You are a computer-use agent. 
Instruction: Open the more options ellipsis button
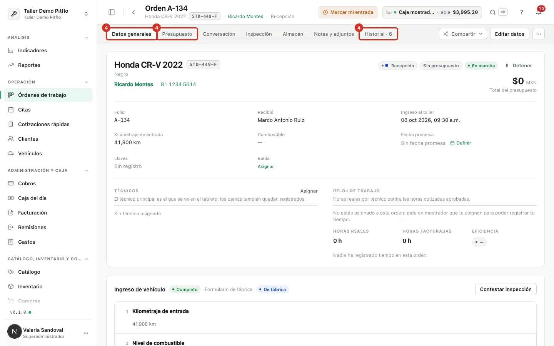(x=539, y=34)
